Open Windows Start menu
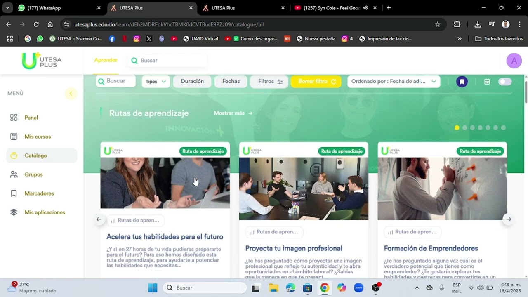 pyautogui.click(x=153, y=288)
